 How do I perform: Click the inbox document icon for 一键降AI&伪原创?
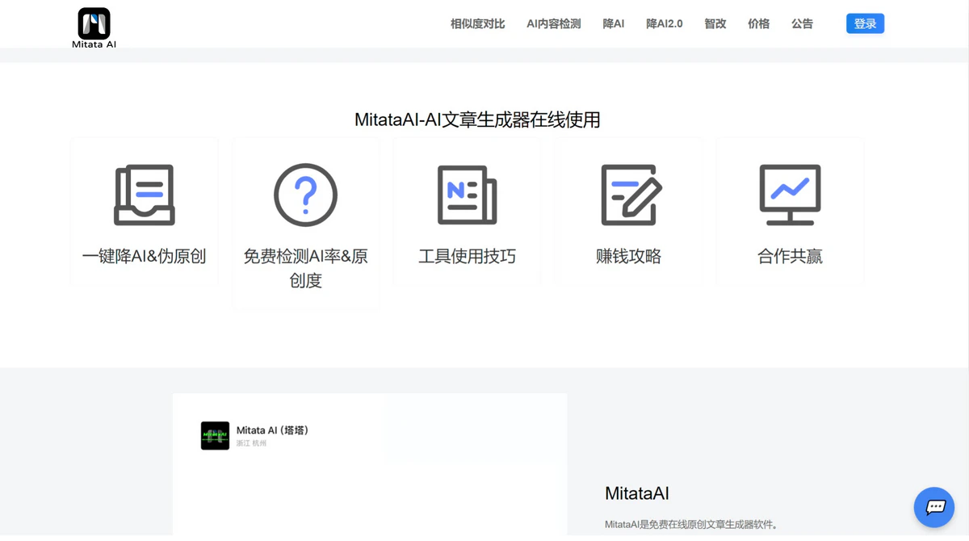point(144,195)
